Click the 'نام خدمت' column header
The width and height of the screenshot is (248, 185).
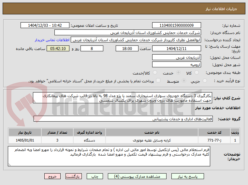tap(152, 132)
